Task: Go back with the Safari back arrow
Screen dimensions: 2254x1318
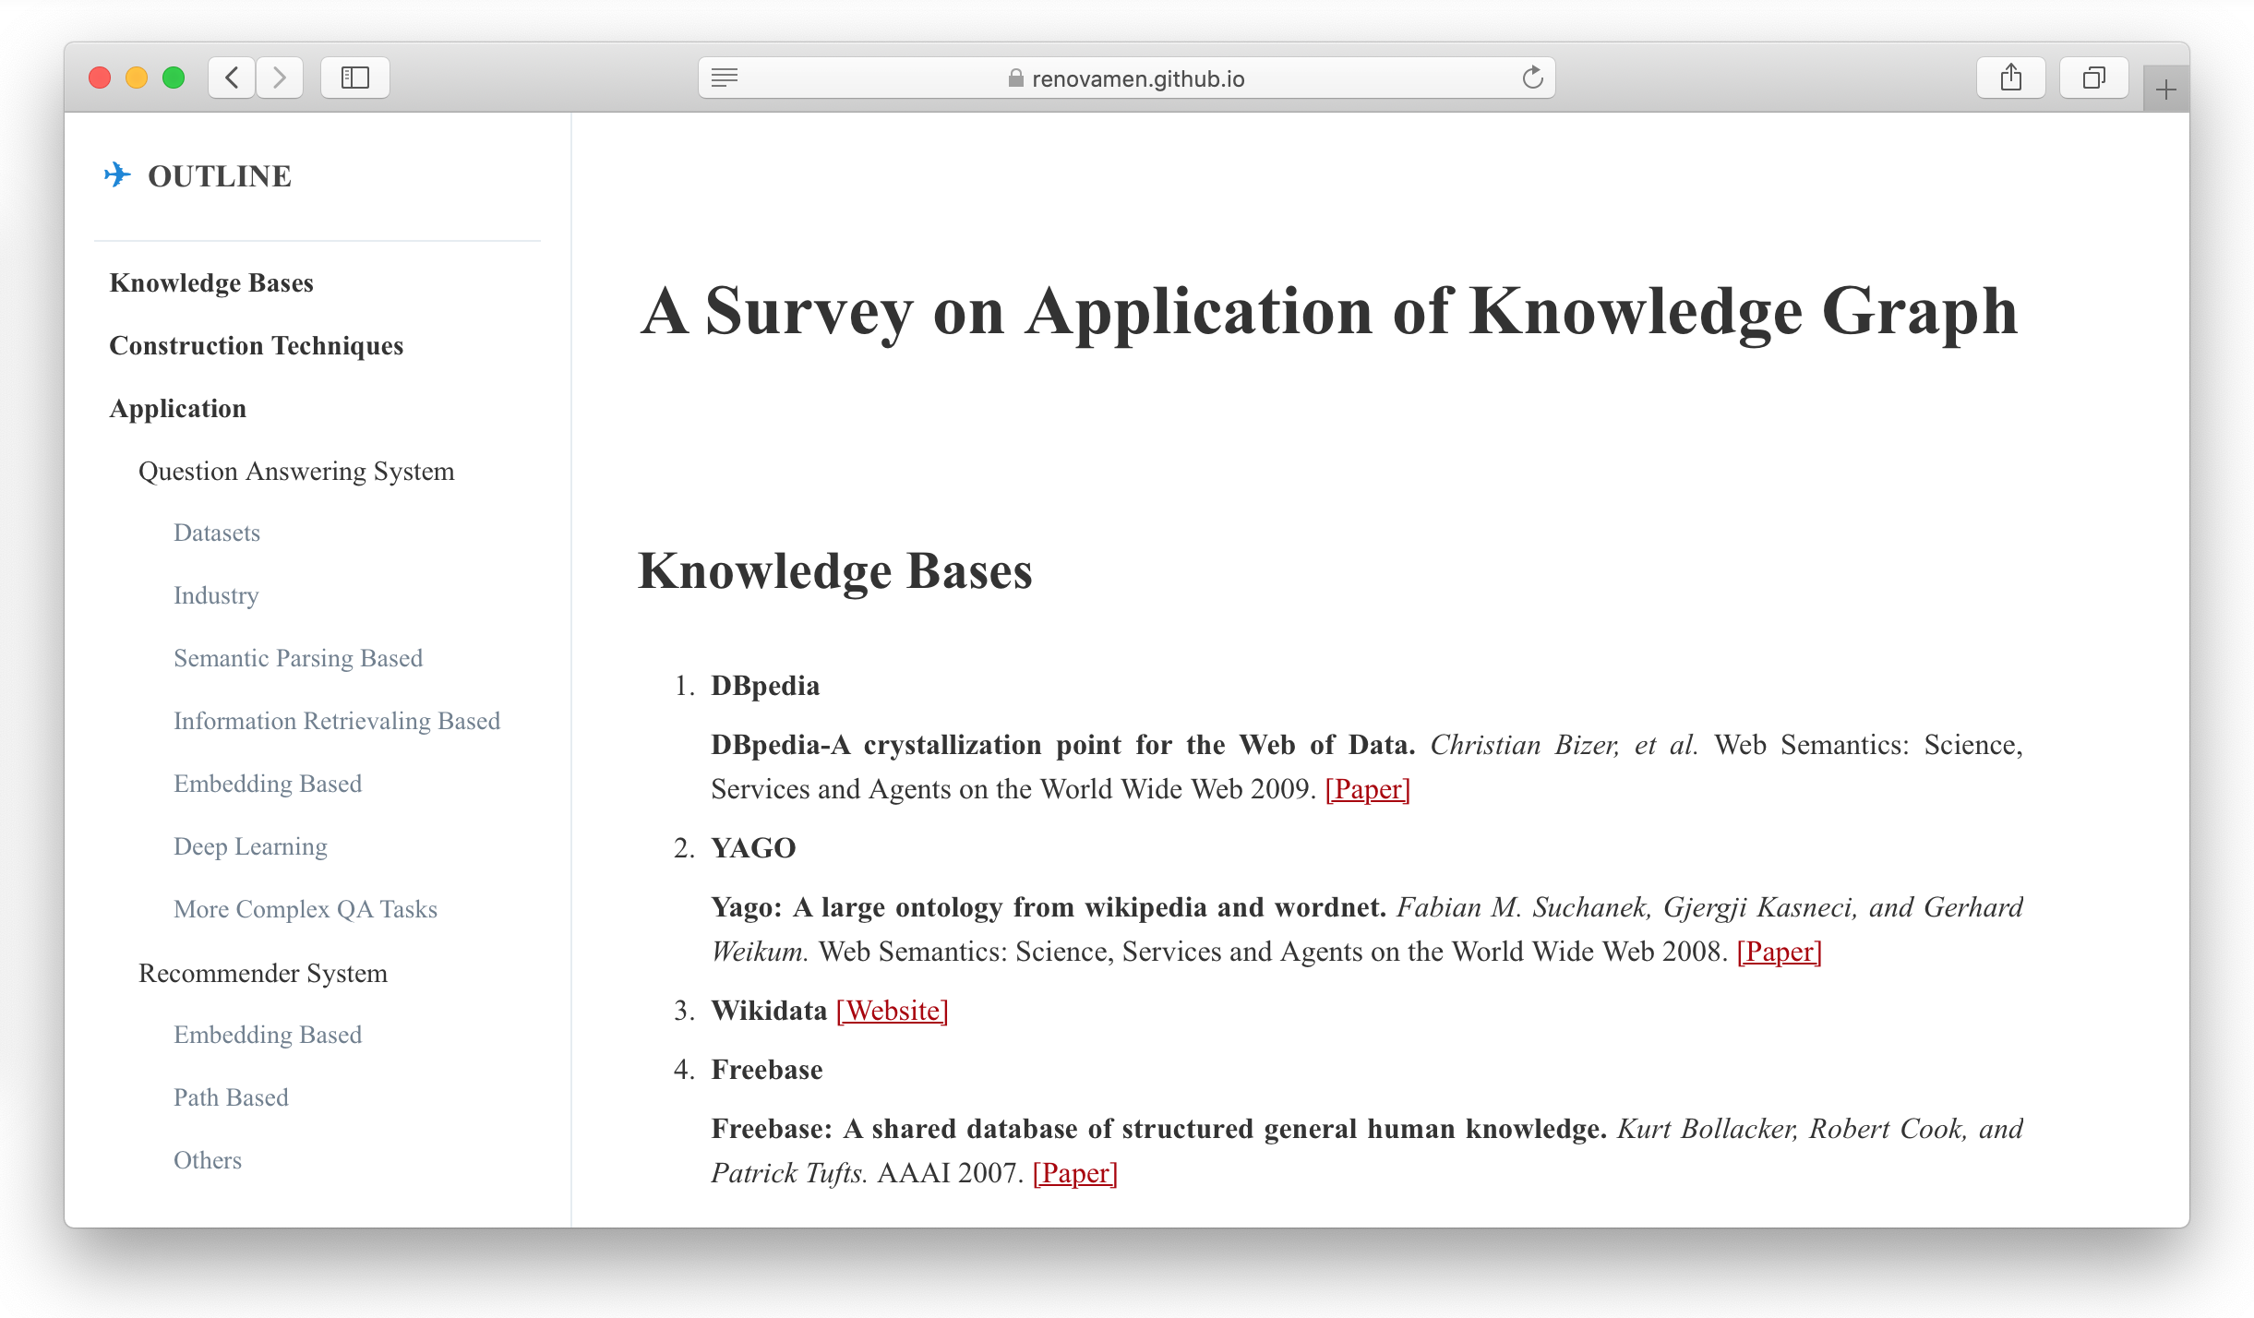Action: click(x=233, y=78)
